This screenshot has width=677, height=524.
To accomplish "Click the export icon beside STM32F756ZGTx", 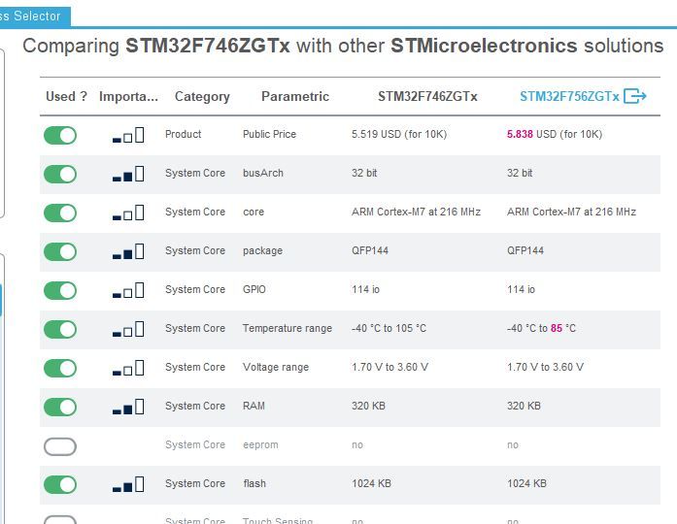I will 635,96.
